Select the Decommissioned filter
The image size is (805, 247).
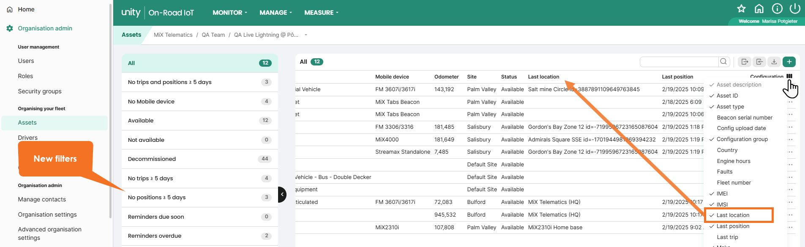200,159
